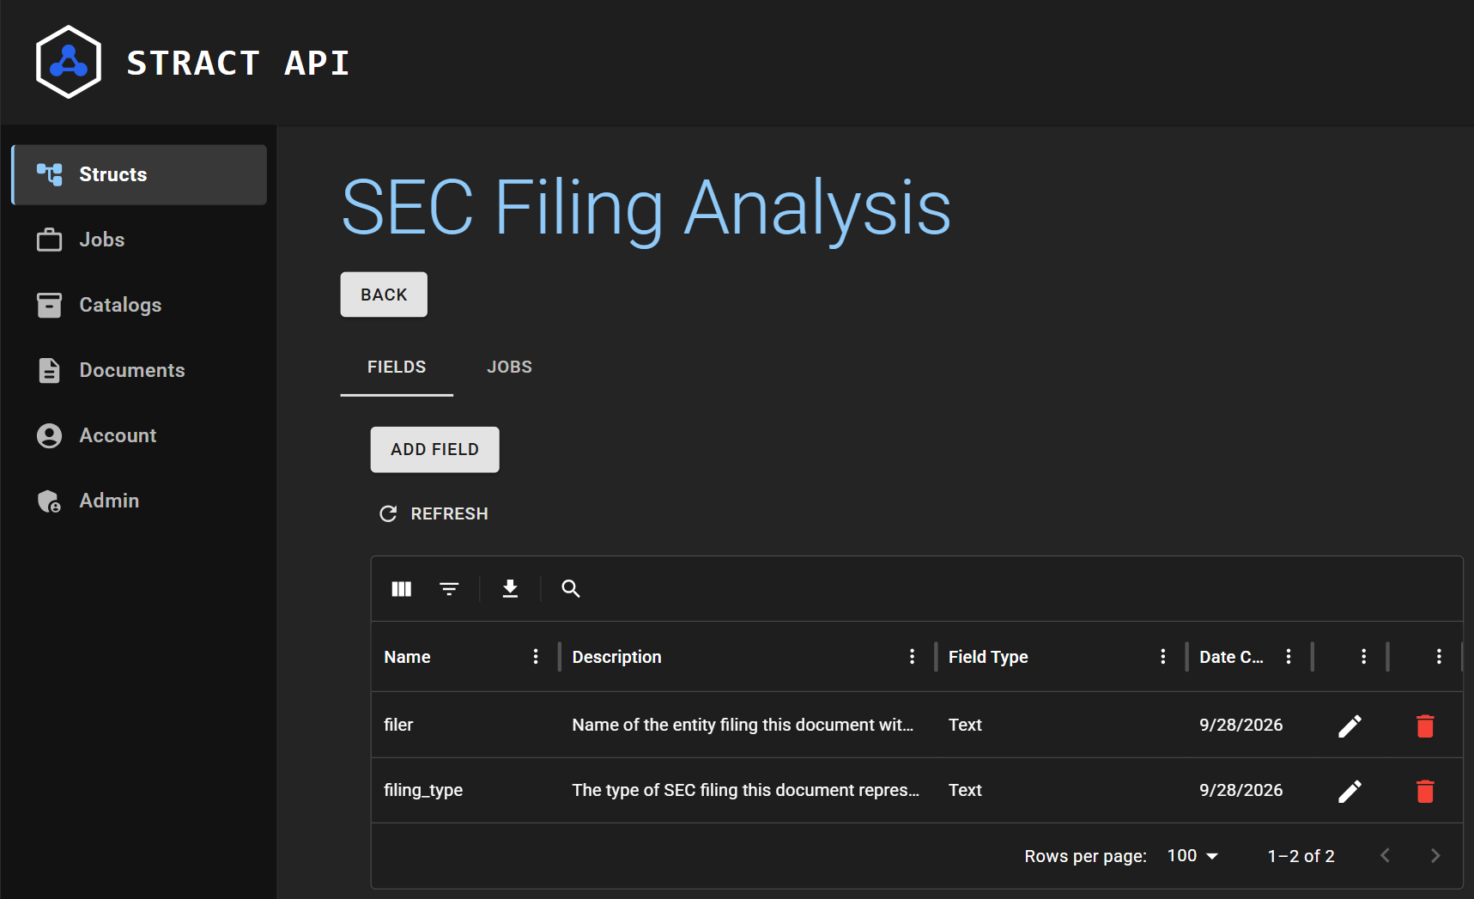Click the show/hide columns icon
Image resolution: width=1474 pixels, height=899 pixels.
coord(402,588)
